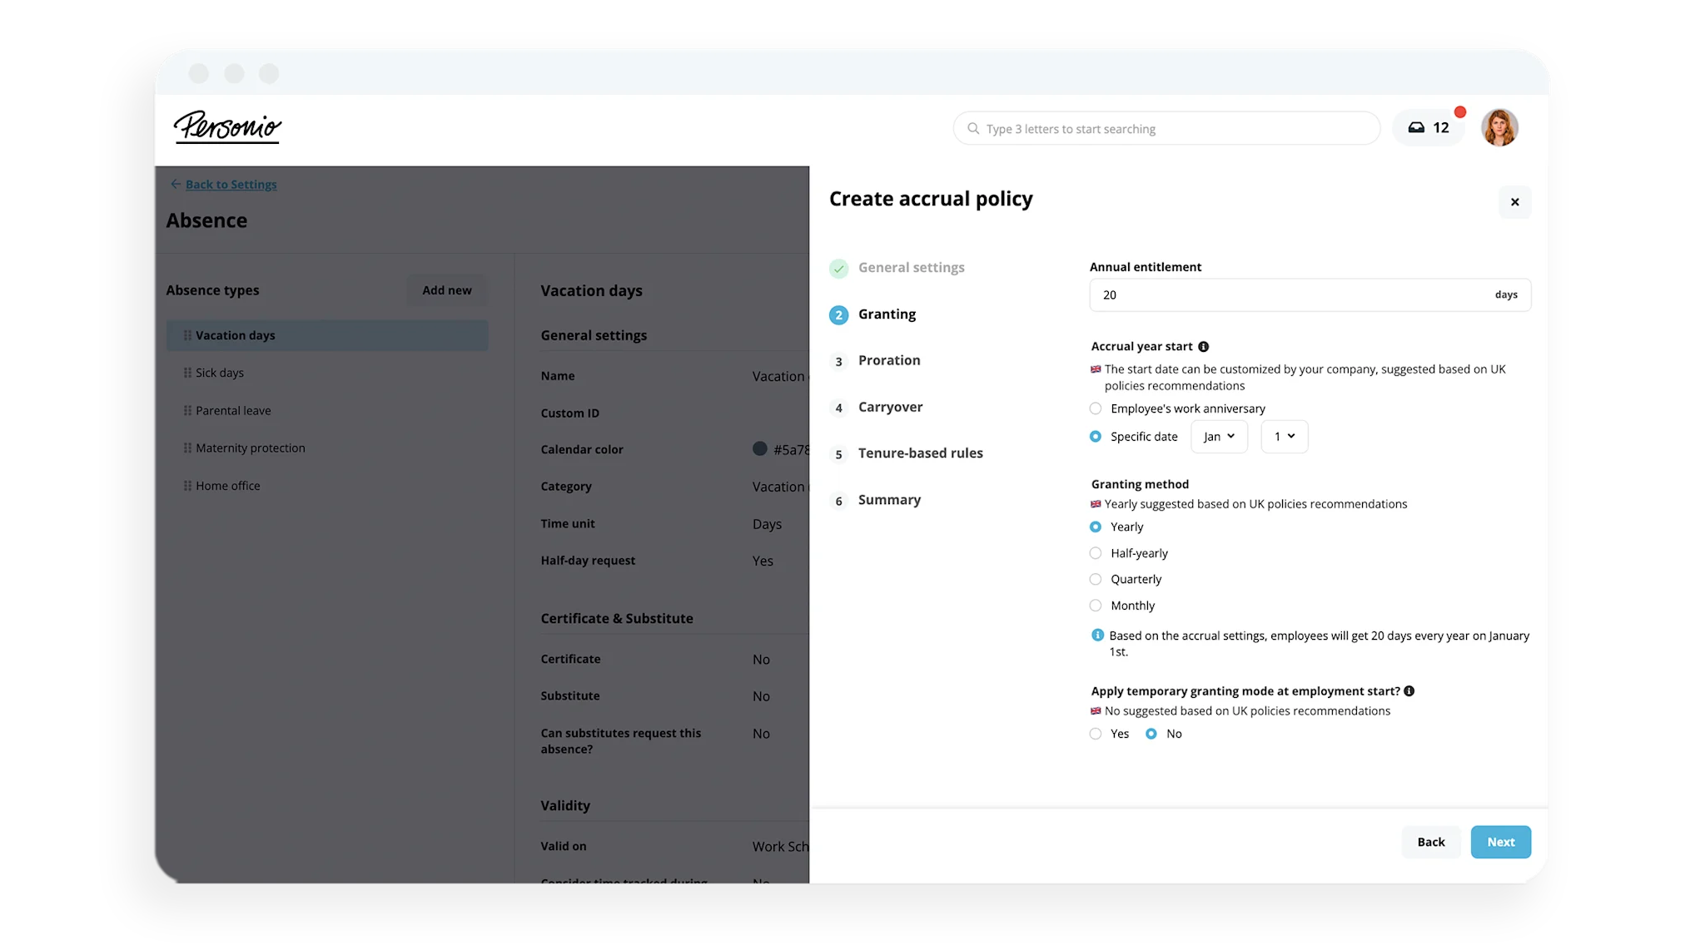The width and height of the screenshot is (1705, 950).
Task: Go to the Carryover step
Action: tap(890, 407)
